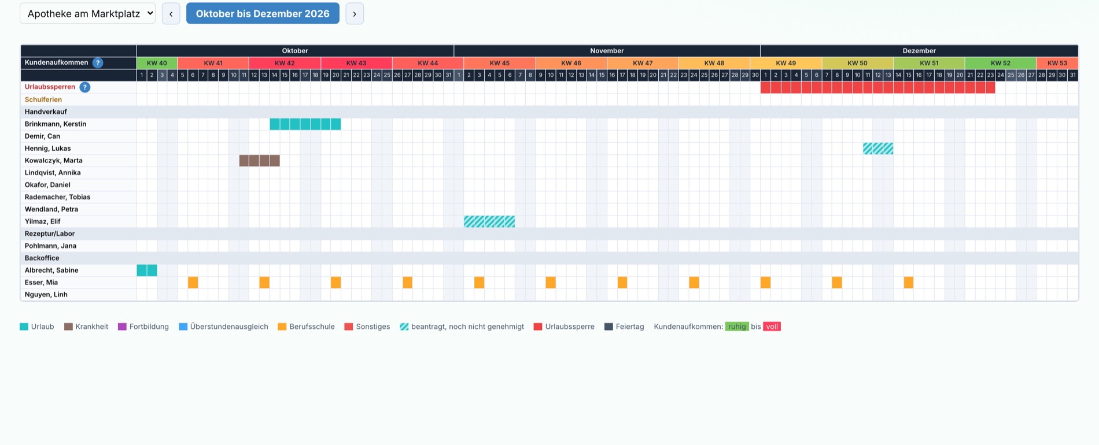Go to next quarter with right arrow
1099x445 pixels.
click(355, 13)
